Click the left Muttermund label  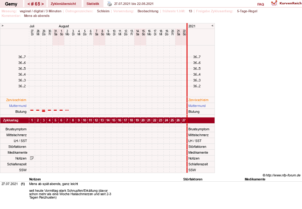(18, 106)
